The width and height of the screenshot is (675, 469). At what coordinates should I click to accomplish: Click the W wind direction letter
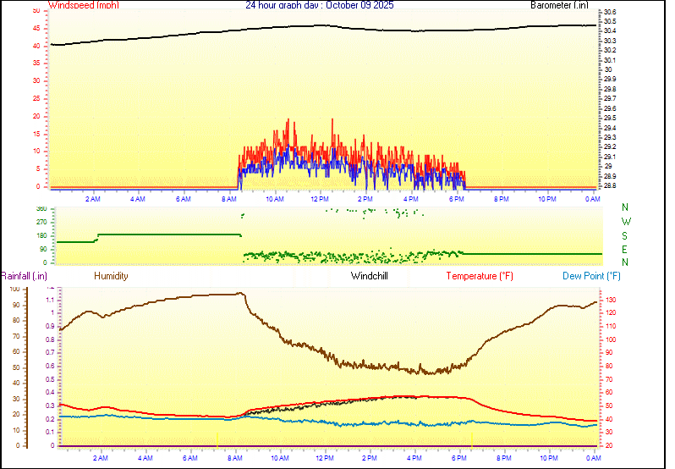pos(625,222)
